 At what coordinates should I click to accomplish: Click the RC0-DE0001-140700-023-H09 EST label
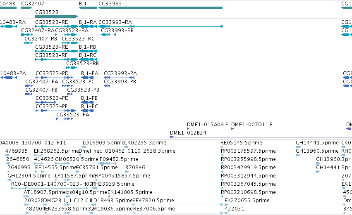[52, 184]
